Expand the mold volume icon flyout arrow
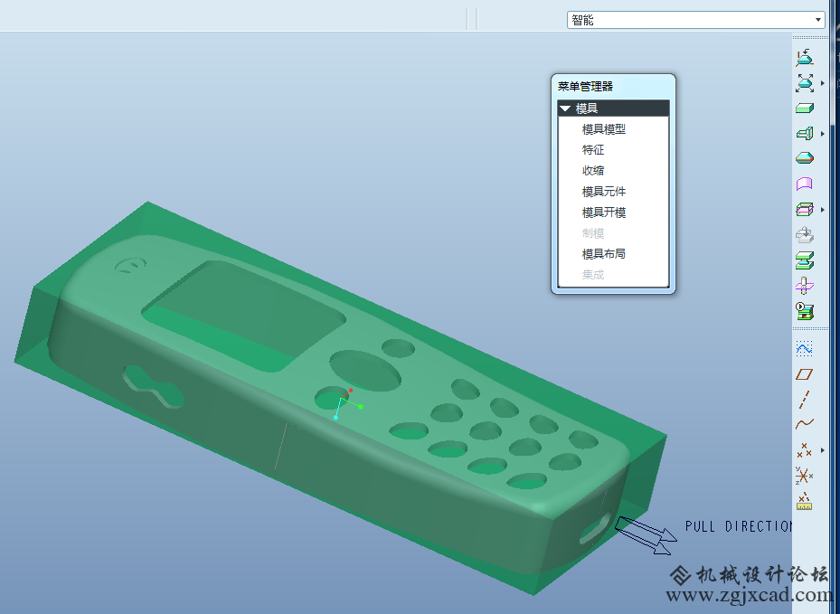 (822, 134)
